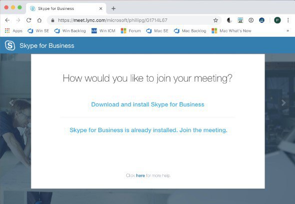
Task: View site lock security info
Action: 53,20
